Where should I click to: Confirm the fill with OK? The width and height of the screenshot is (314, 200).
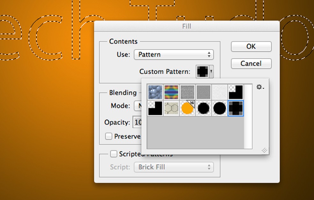(251, 46)
